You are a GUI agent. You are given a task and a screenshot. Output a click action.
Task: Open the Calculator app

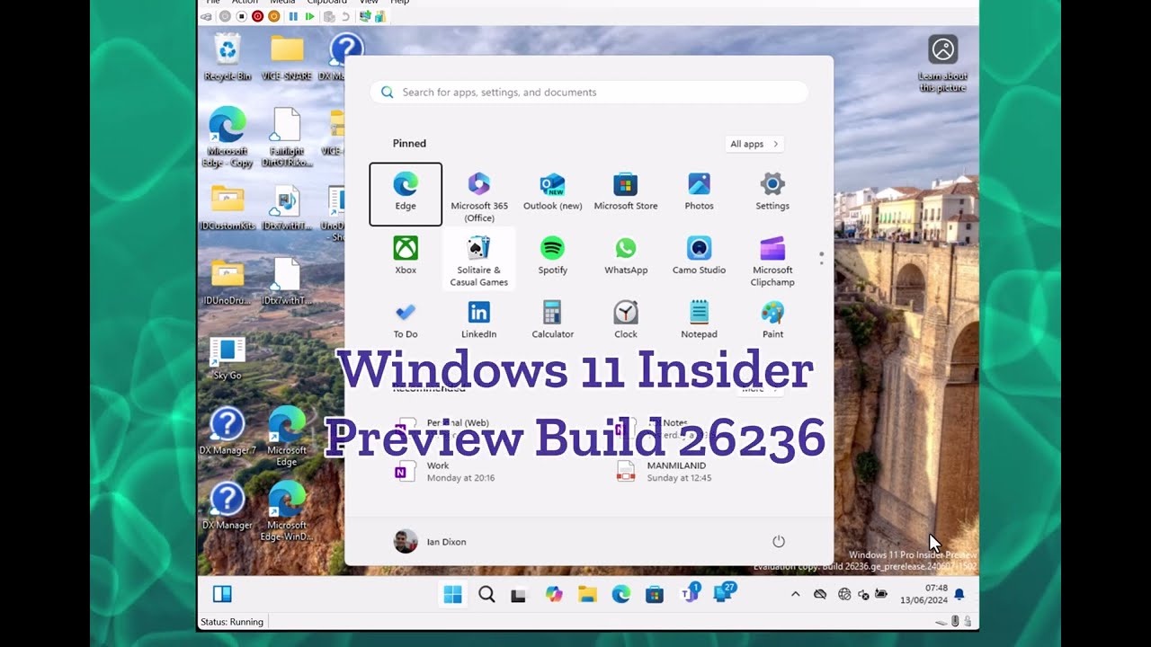pos(552,320)
